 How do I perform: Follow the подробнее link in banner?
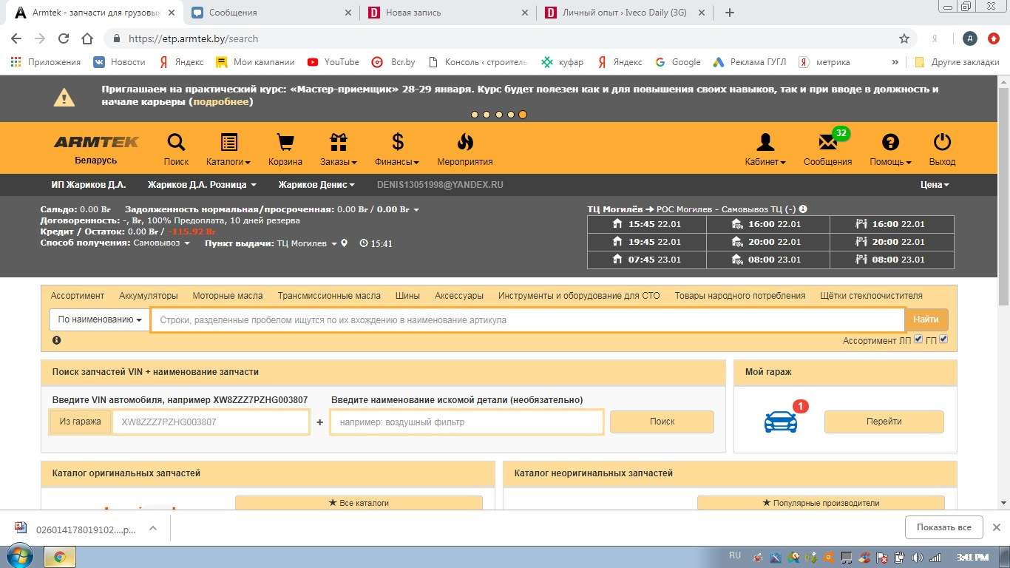(221, 102)
